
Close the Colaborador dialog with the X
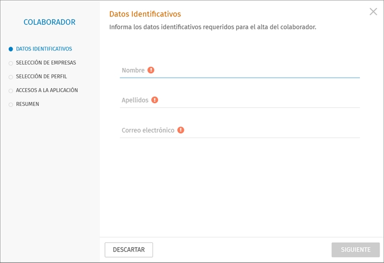coord(373,12)
